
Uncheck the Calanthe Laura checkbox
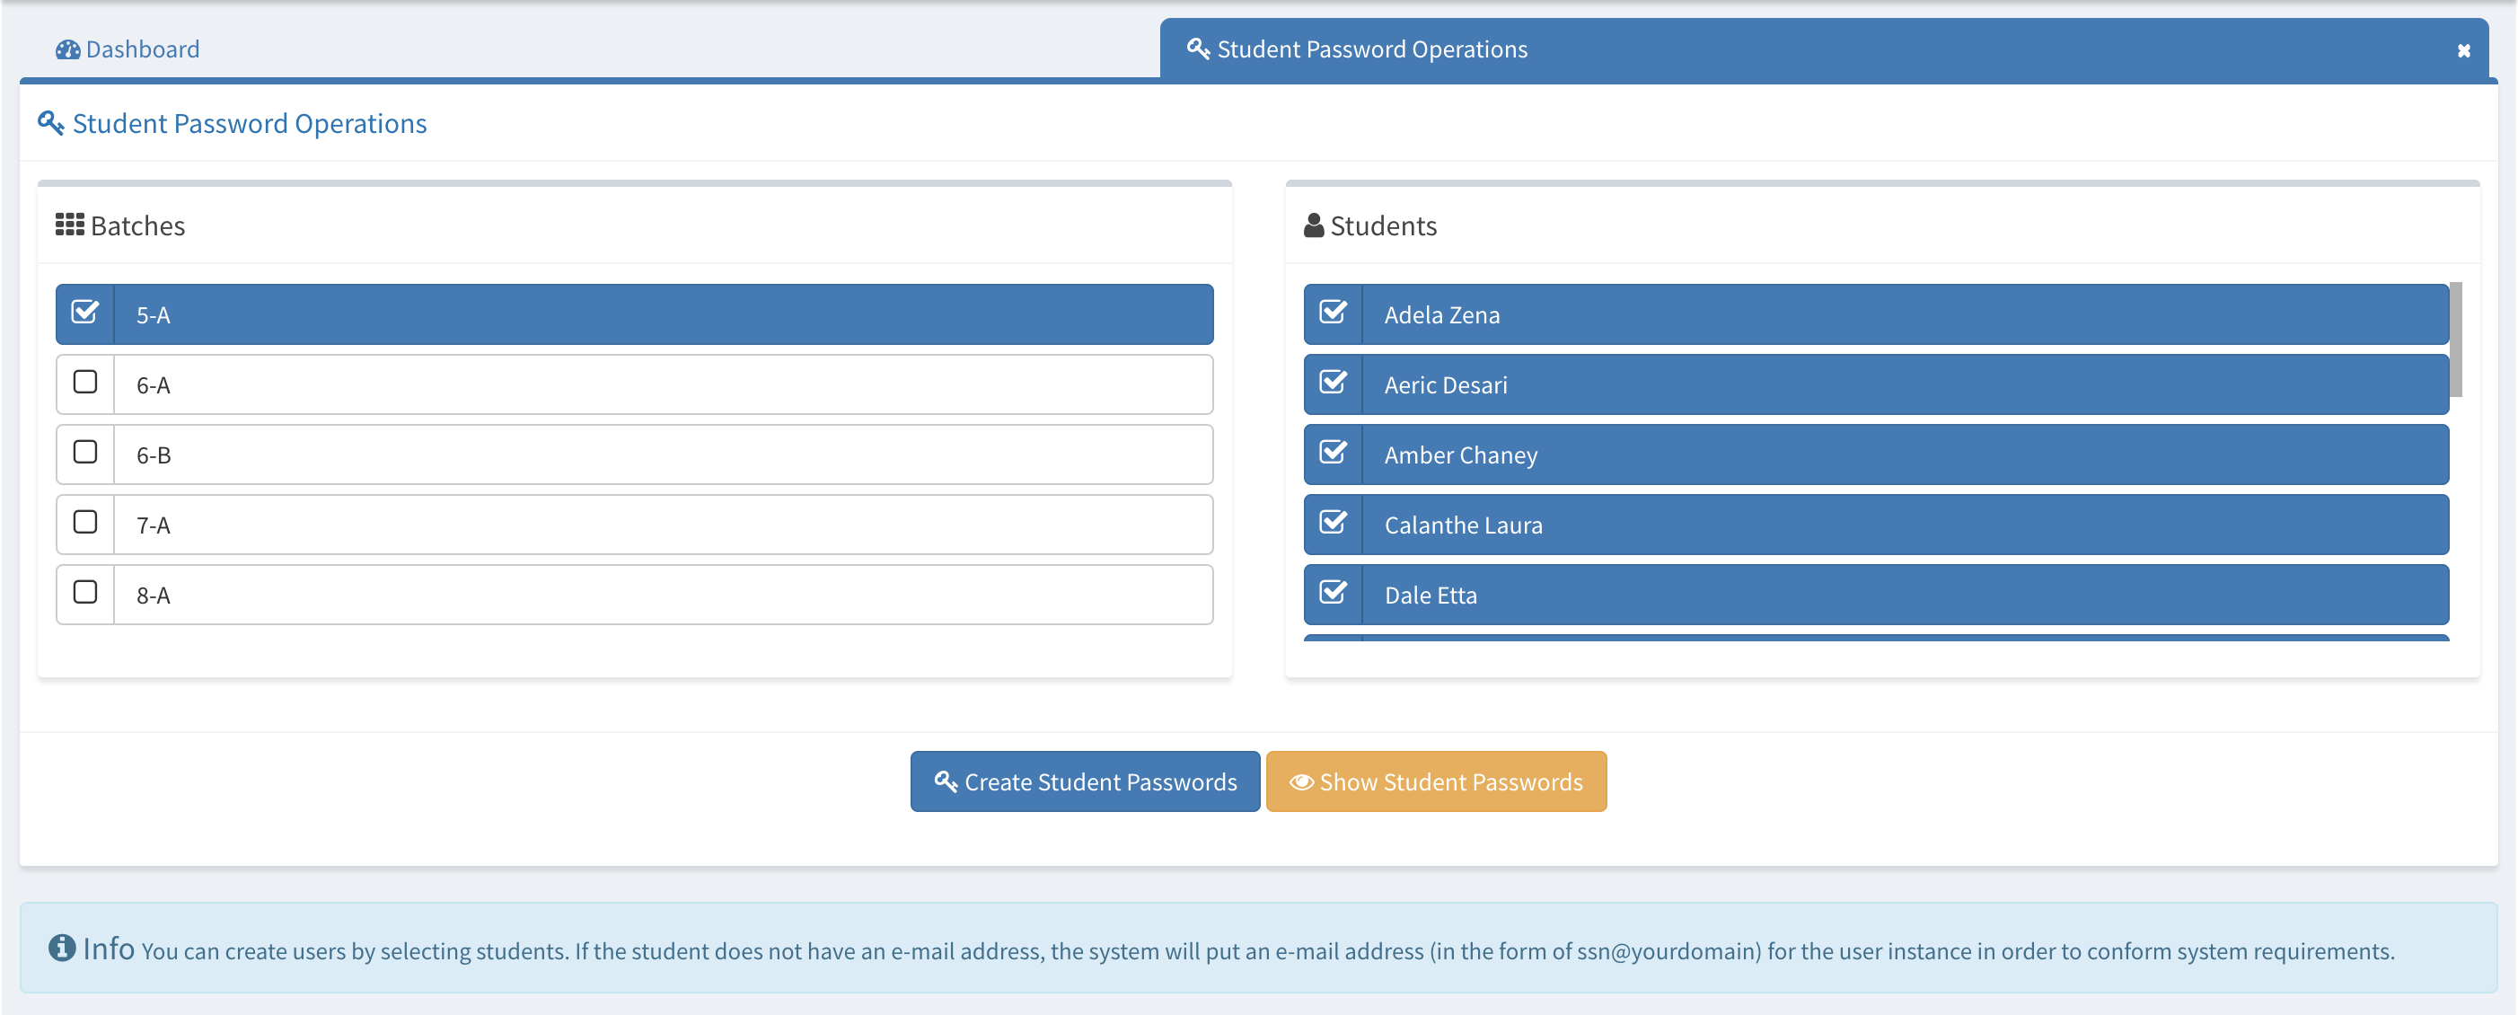(x=1333, y=523)
